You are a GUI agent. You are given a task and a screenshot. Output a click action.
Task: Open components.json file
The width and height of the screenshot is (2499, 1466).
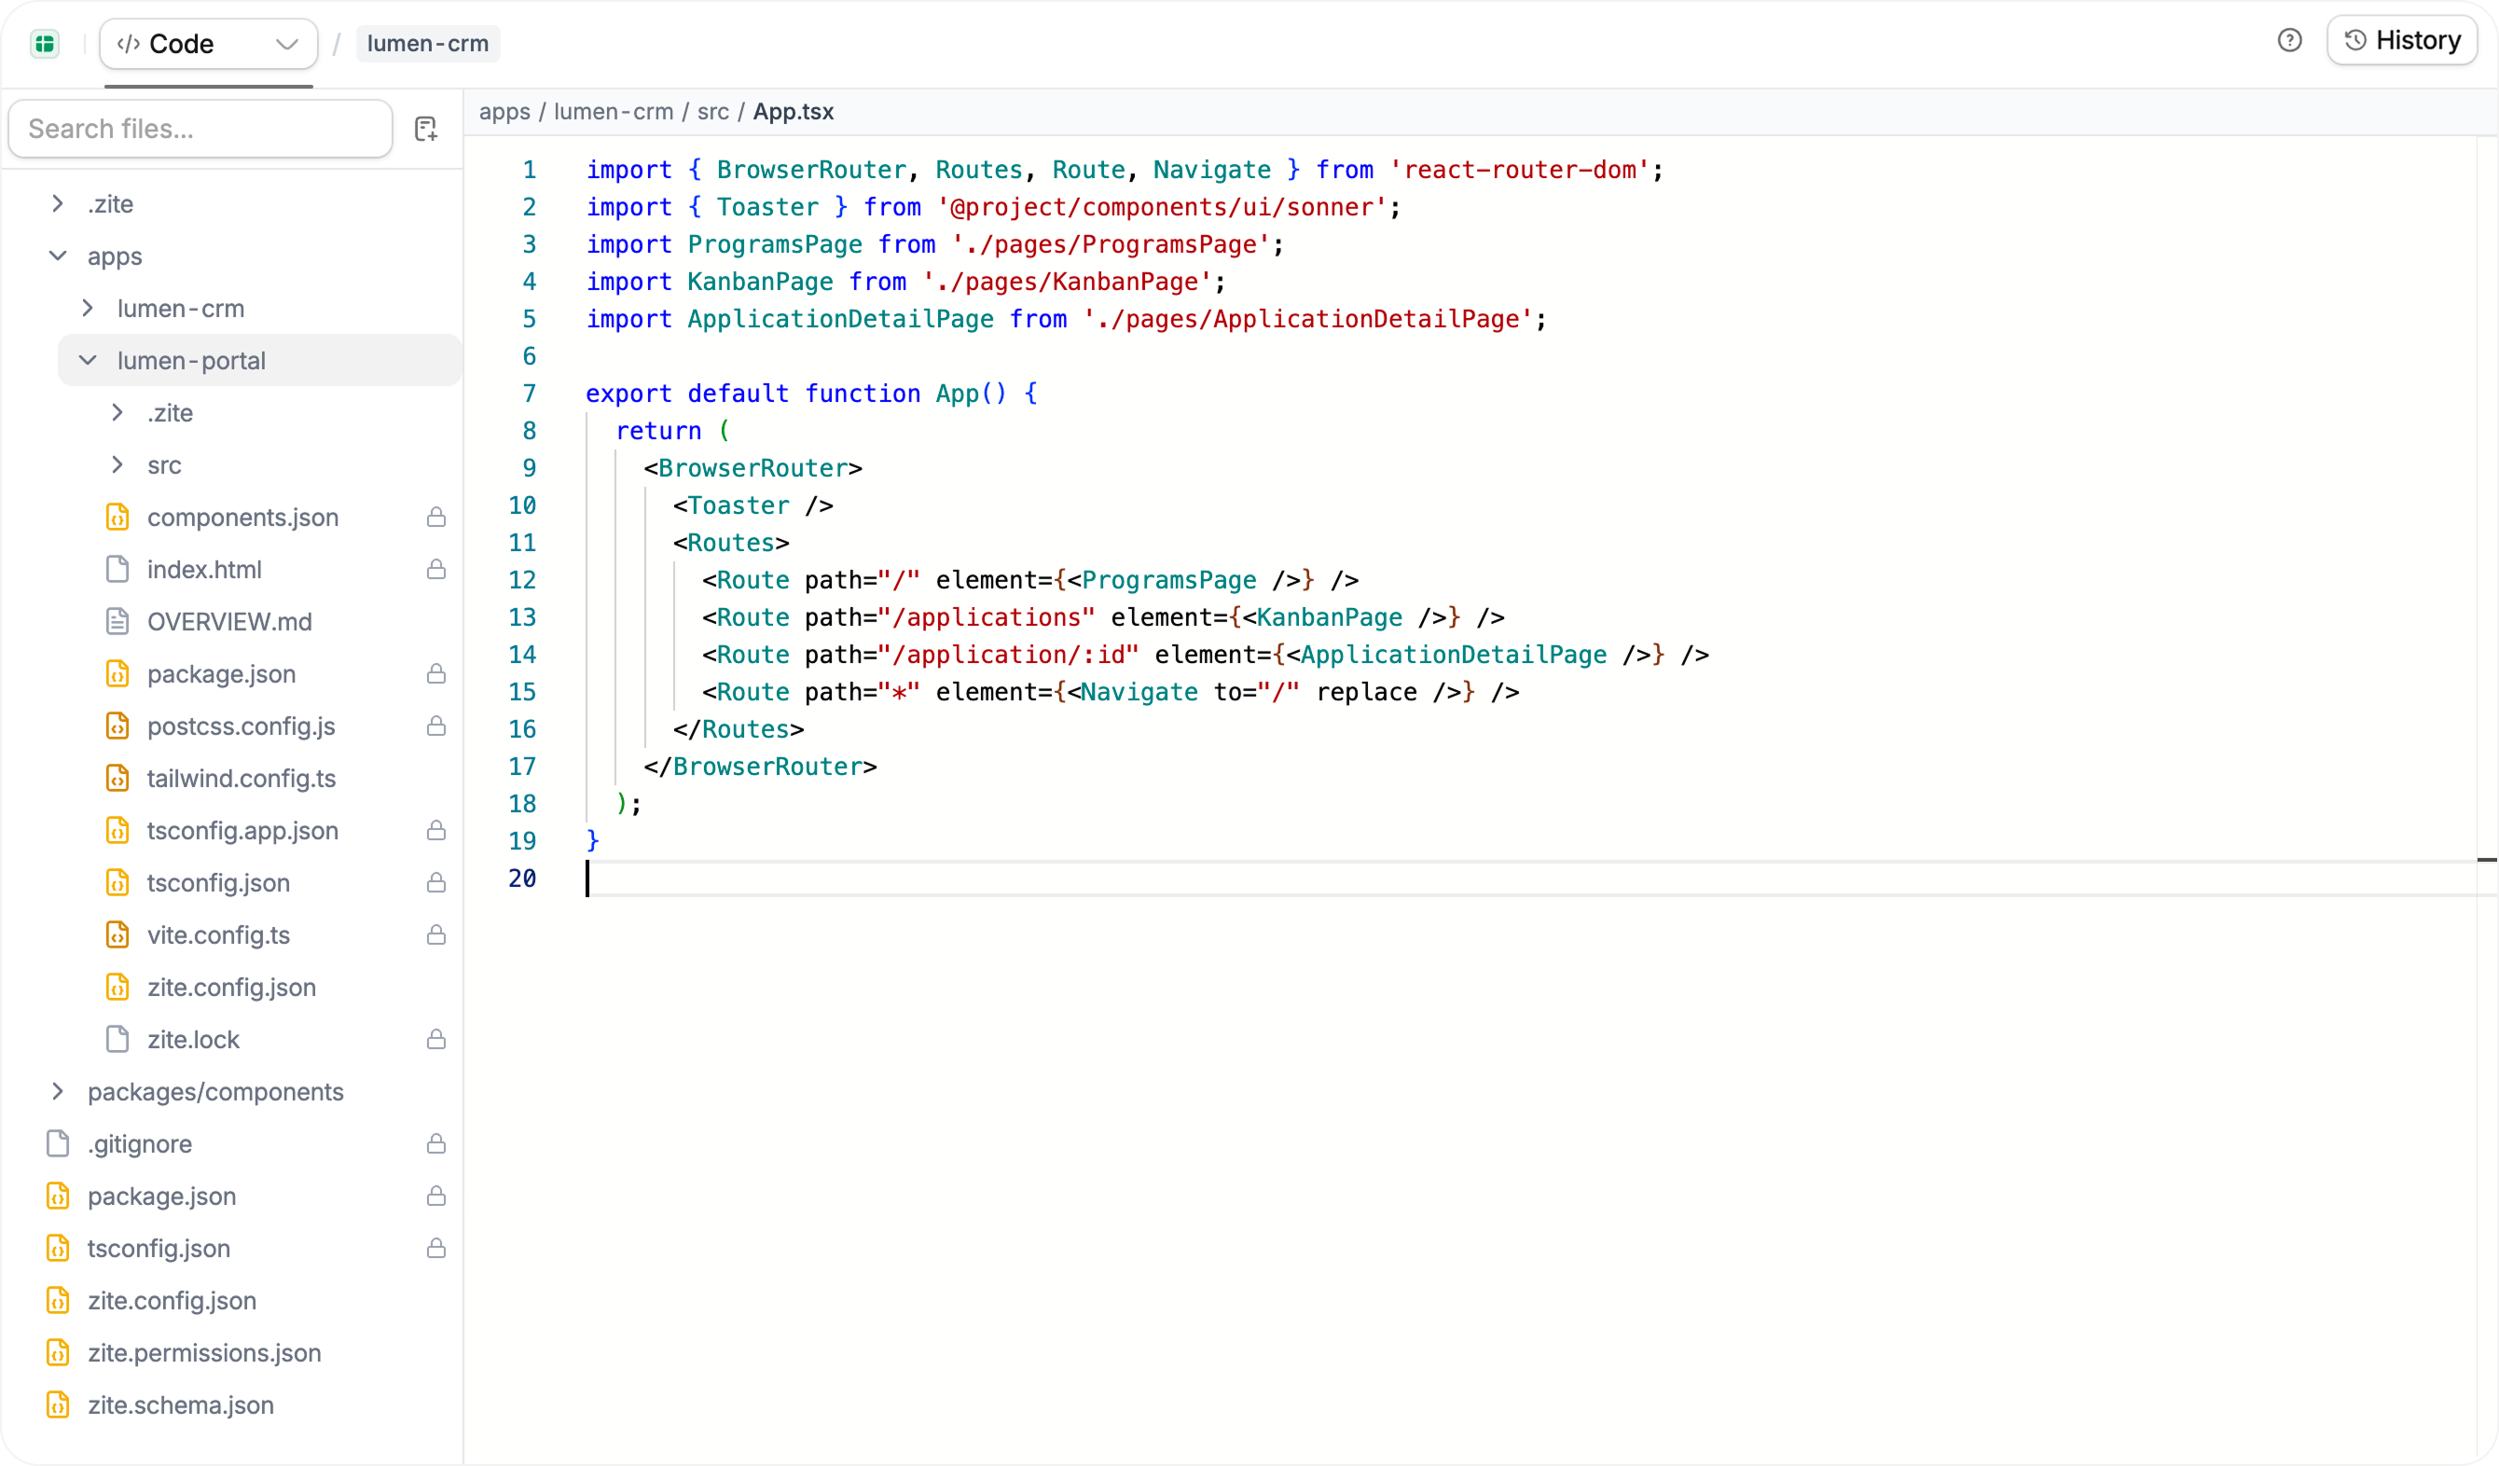[x=243, y=518]
